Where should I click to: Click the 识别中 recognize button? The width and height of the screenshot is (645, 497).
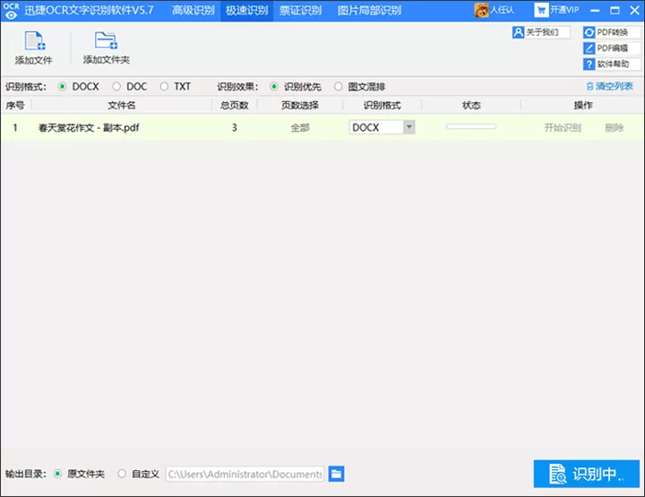click(x=587, y=474)
